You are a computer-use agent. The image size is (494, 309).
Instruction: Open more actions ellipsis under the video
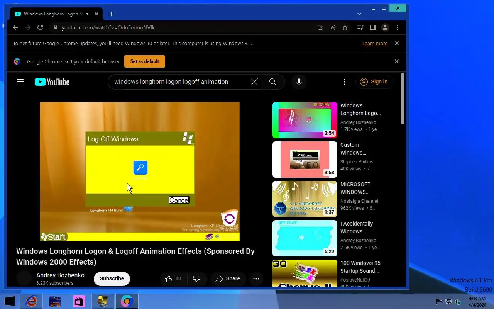click(x=256, y=278)
